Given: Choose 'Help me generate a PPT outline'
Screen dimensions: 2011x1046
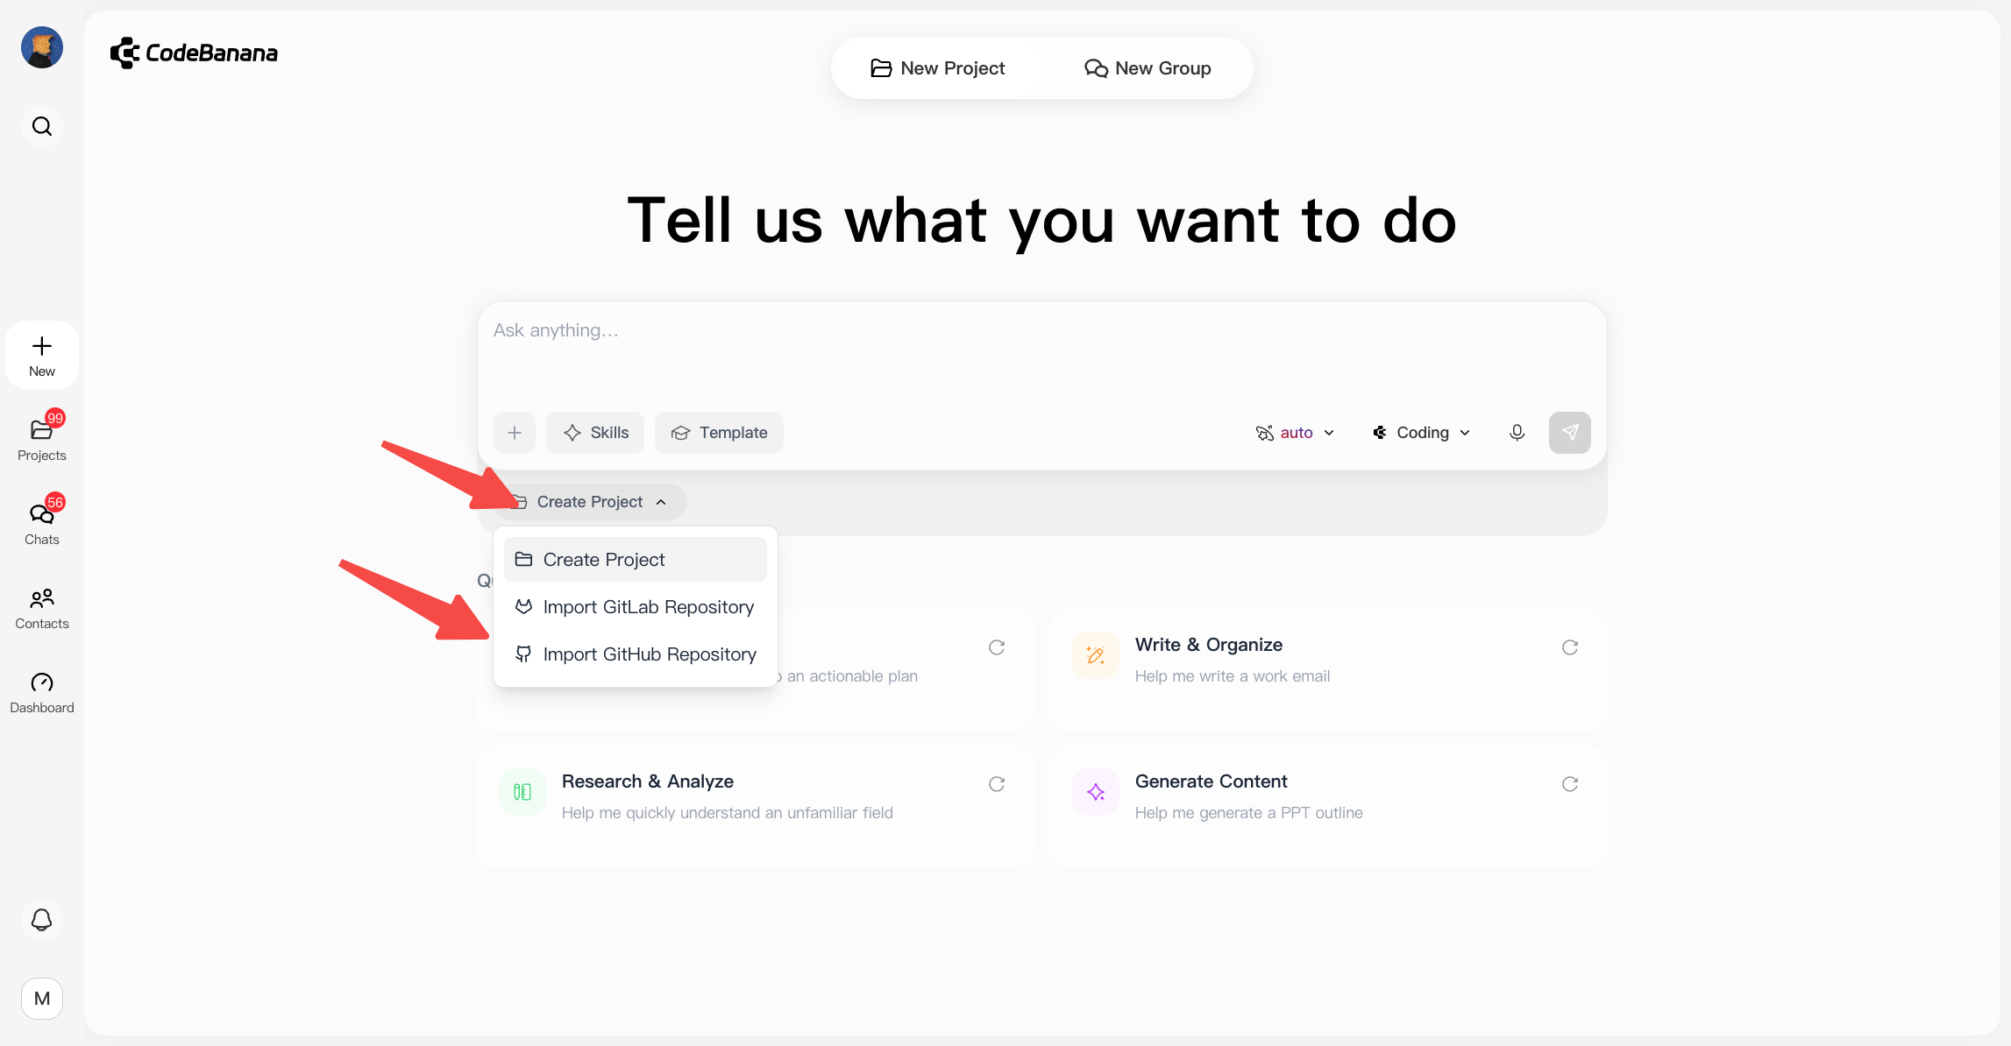Looking at the screenshot, I should point(1328,807).
